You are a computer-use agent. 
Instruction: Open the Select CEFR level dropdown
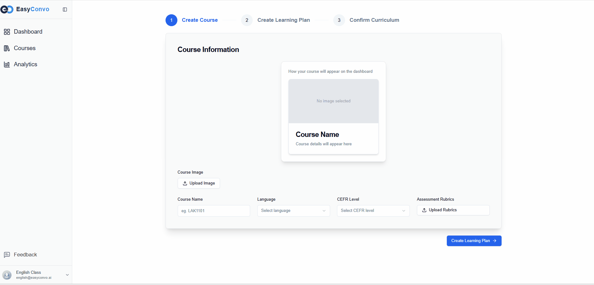tap(373, 211)
